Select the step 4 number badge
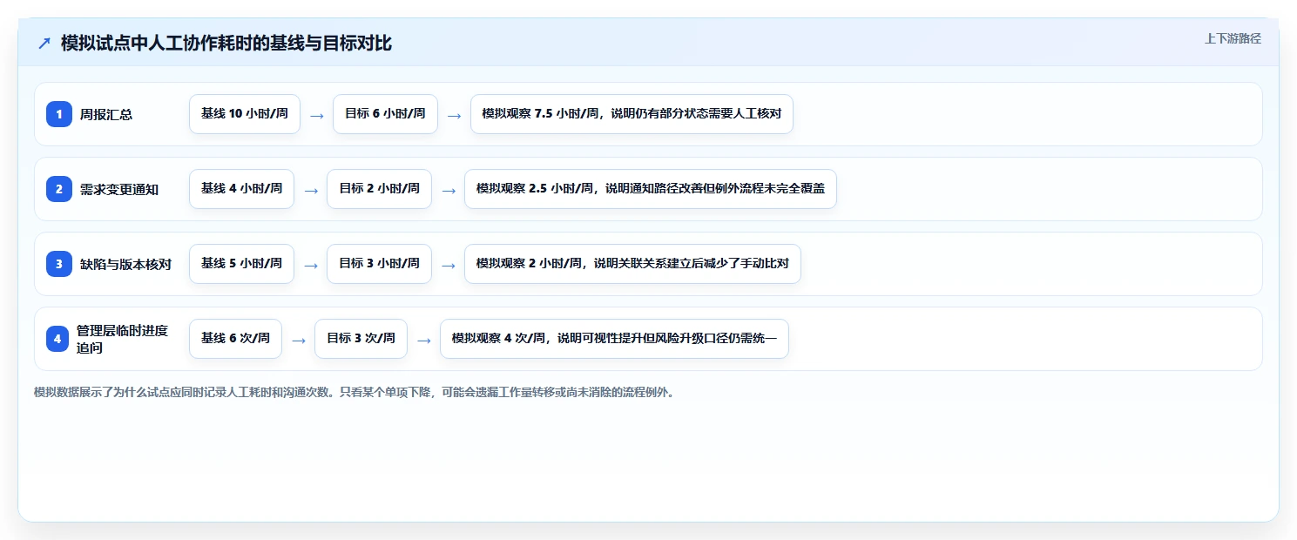Image resolution: width=1297 pixels, height=540 pixels. pos(57,339)
